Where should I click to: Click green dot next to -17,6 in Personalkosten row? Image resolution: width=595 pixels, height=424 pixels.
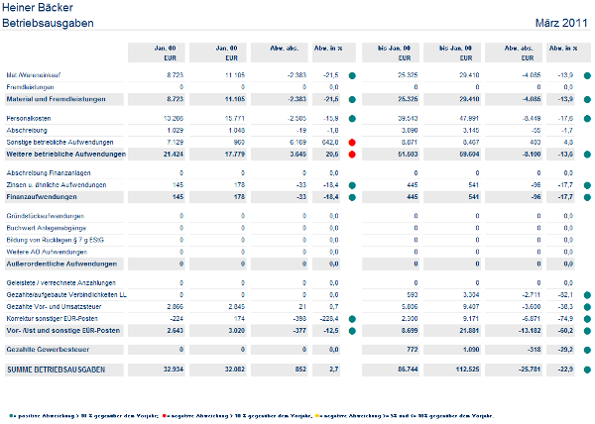pyautogui.click(x=587, y=119)
